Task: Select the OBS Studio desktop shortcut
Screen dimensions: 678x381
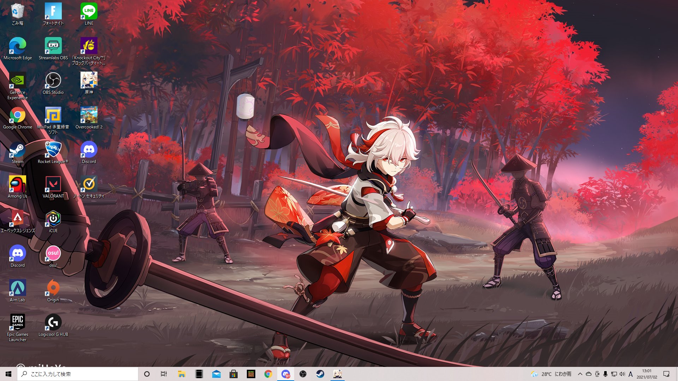Action: coord(53,83)
